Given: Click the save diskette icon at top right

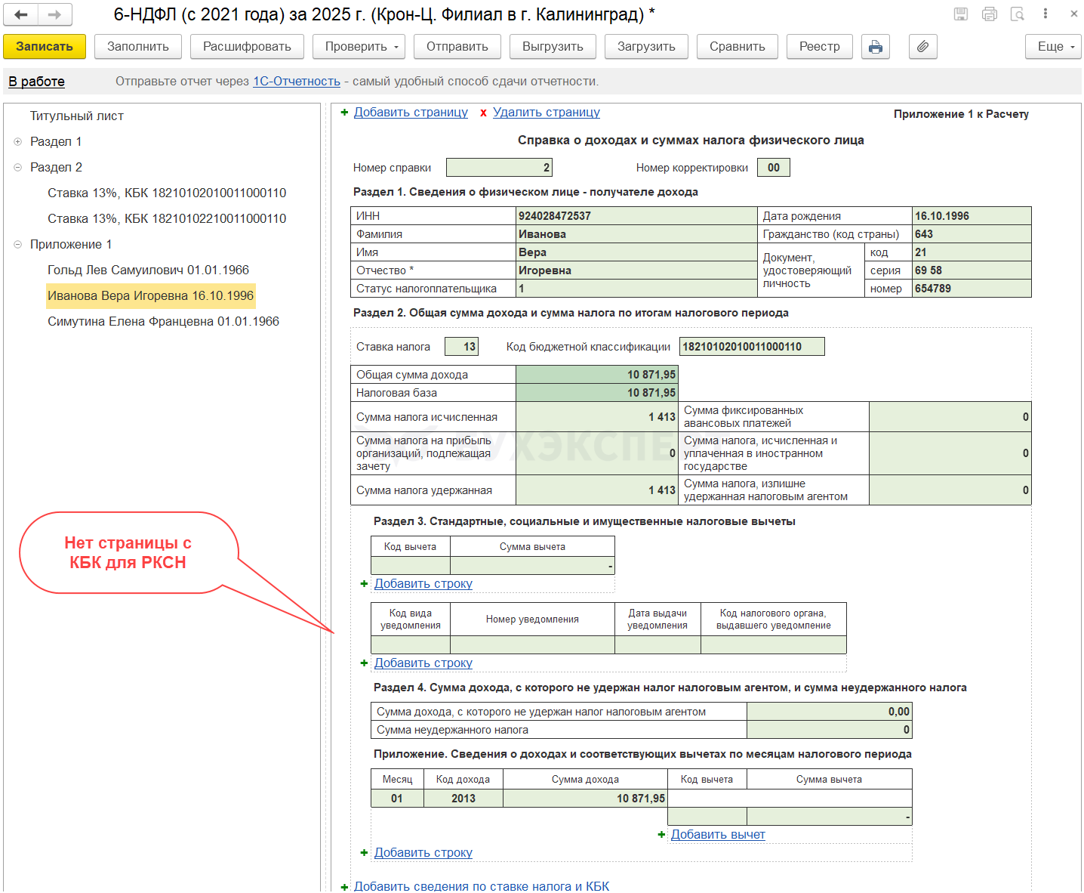Looking at the screenshot, I should [x=961, y=14].
